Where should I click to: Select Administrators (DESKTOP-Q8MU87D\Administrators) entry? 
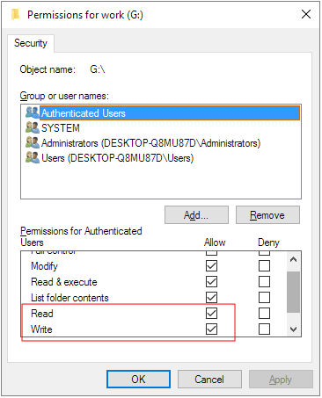[150, 143]
